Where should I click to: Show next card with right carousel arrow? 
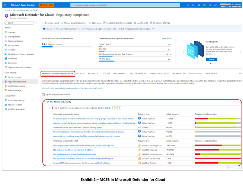[x=240, y=51]
